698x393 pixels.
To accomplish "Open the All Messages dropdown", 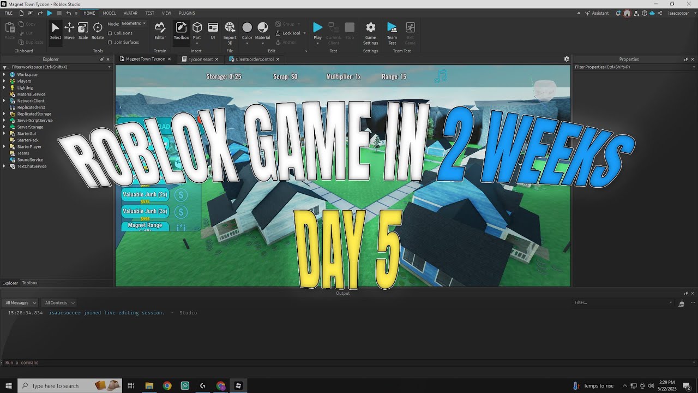I will pyautogui.click(x=20, y=303).
